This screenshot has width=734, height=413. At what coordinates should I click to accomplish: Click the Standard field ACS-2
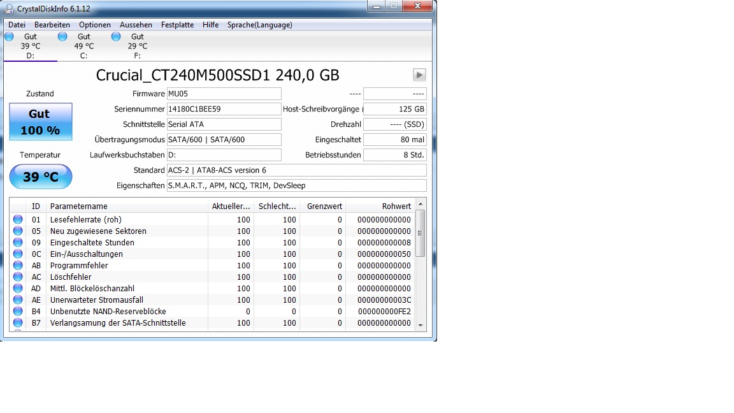pyautogui.click(x=297, y=170)
